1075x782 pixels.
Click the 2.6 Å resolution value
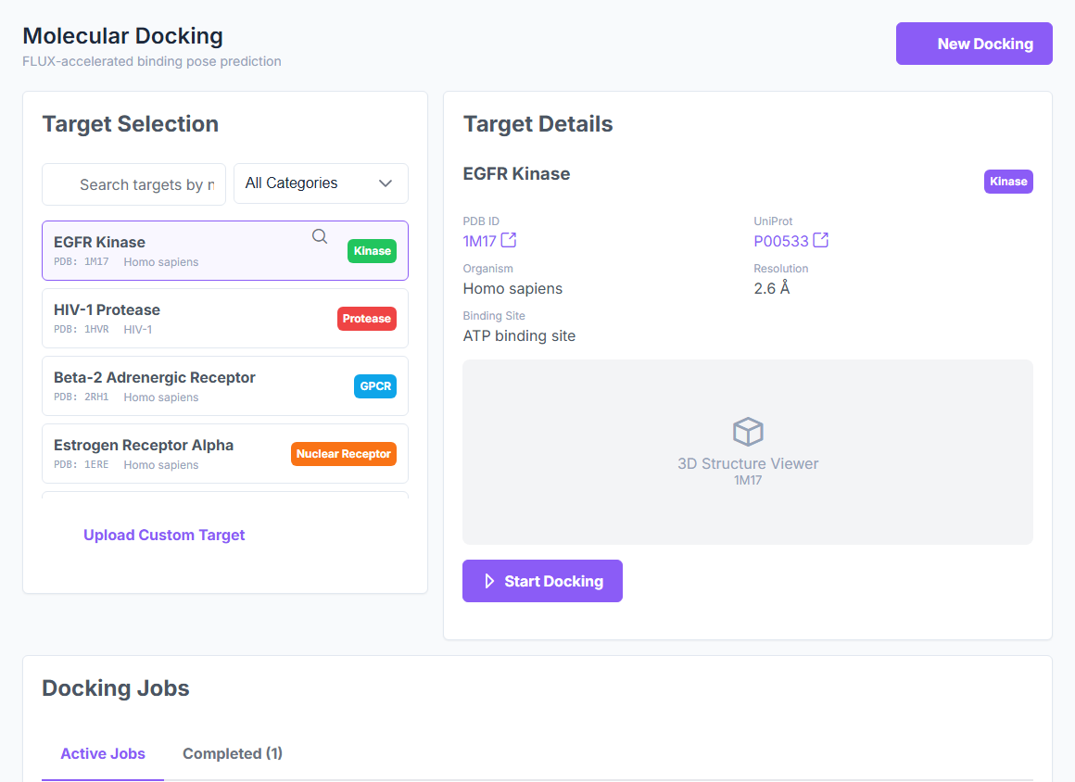pos(772,288)
